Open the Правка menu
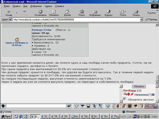Viewport: 159px width, 119px height. (16, 6)
